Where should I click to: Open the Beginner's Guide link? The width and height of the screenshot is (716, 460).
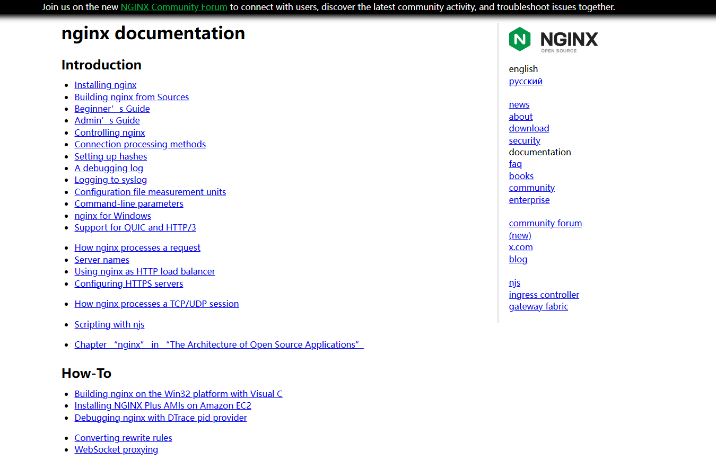pyautogui.click(x=112, y=109)
